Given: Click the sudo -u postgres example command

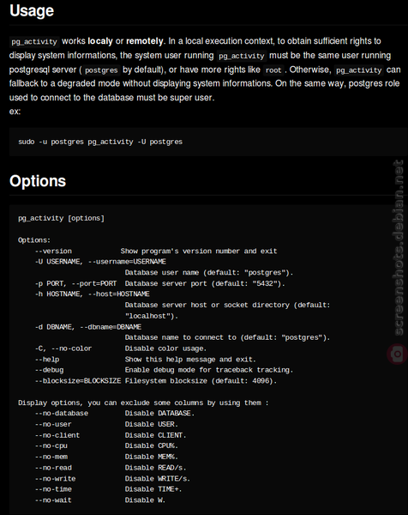Looking at the screenshot, I should coord(100,142).
